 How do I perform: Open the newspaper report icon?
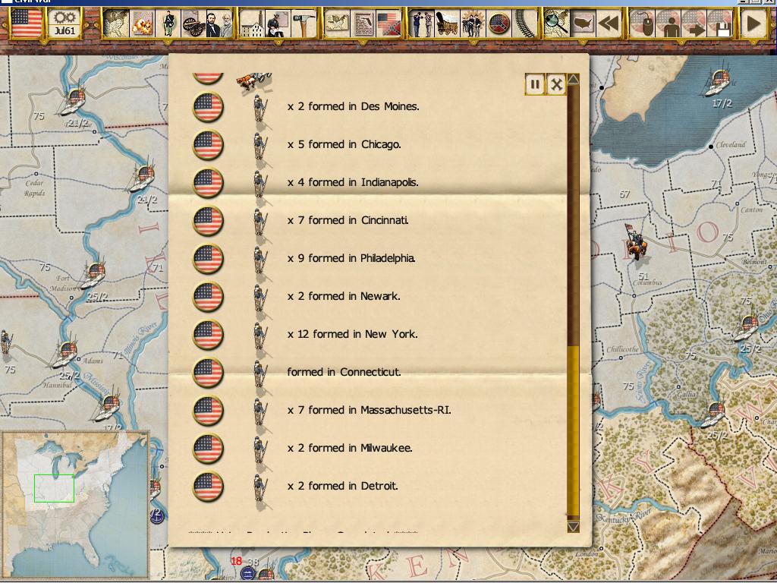[363, 24]
